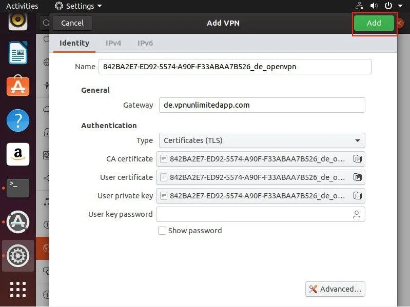Click the password storage icon in key password field
This screenshot has width=410, height=307.
[x=356, y=215]
